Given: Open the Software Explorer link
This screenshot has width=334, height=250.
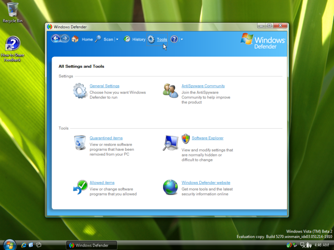Looking at the screenshot, I should pos(207,138).
